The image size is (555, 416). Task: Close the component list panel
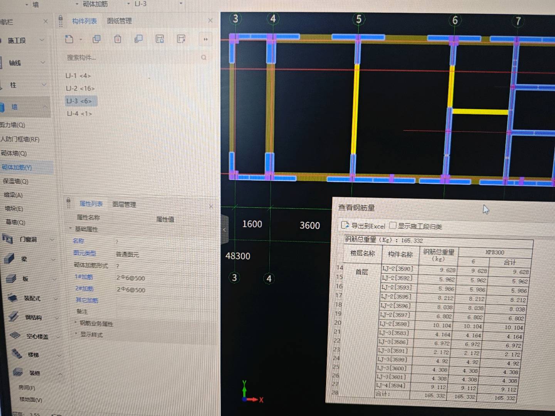(x=210, y=20)
